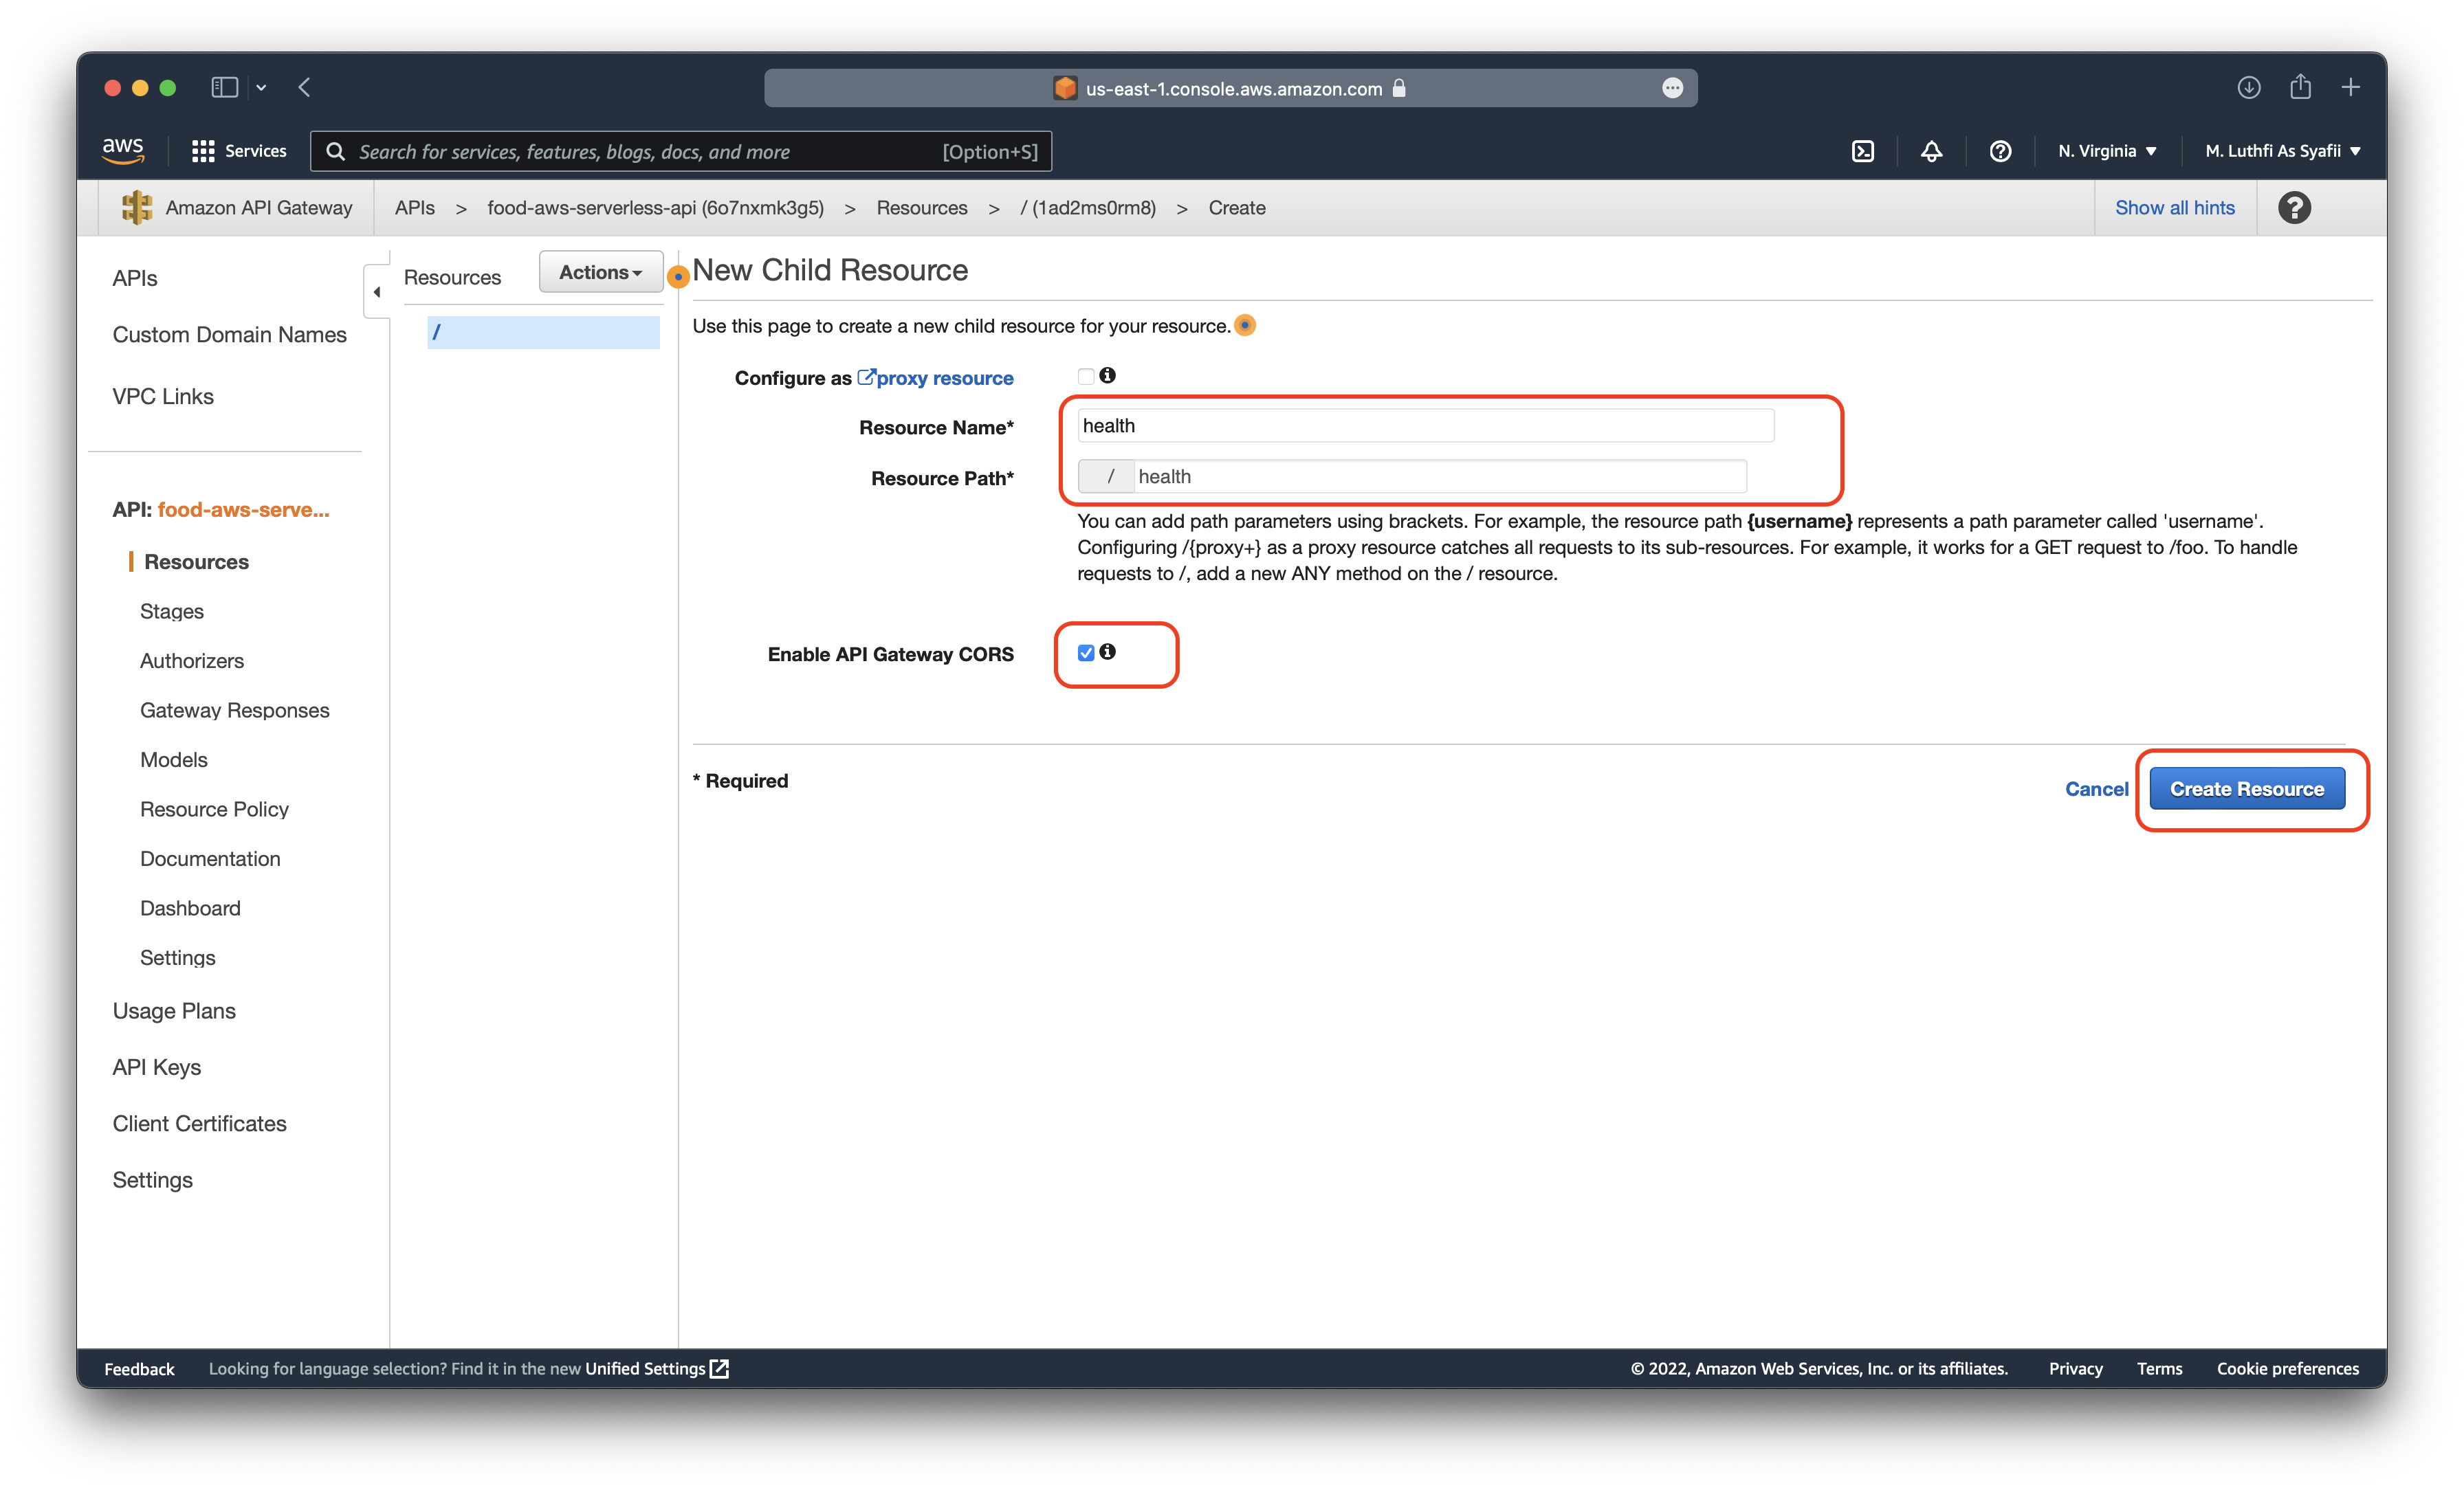Image resolution: width=2464 pixels, height=1490 pixels.
Task: Click the food-aws-serve... API name link
Action: tap(243, 509)
